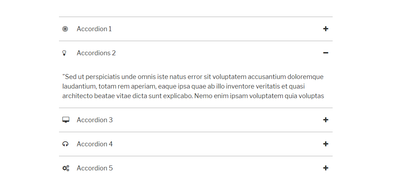Click the desktop monitor icon beside Accordion 3
403x186 pixels.
tap(66, 120)
